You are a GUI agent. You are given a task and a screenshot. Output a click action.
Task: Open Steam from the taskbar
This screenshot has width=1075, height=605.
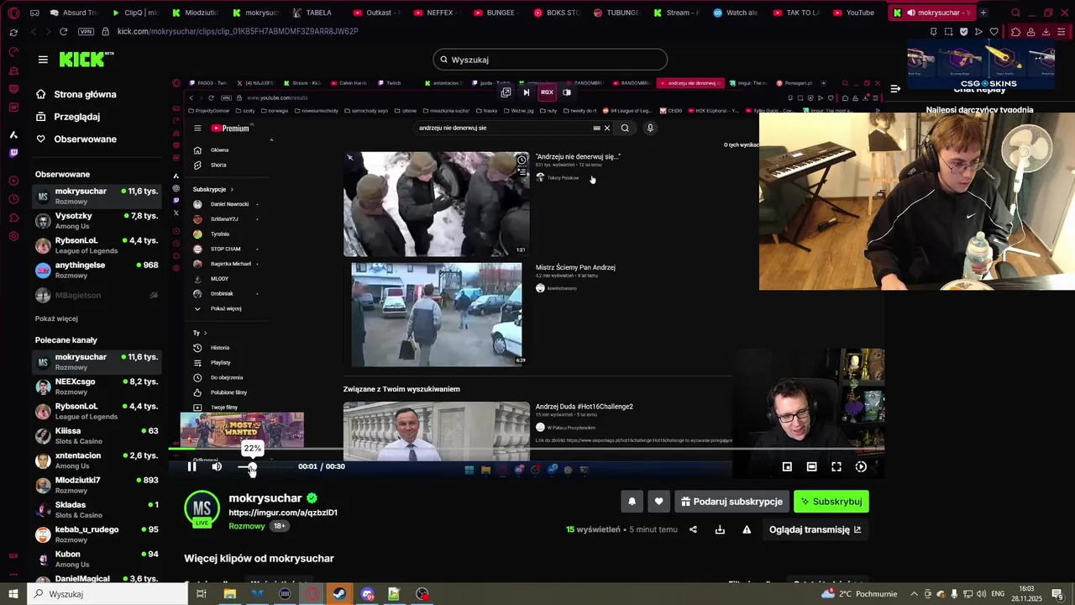click(339, 594)
